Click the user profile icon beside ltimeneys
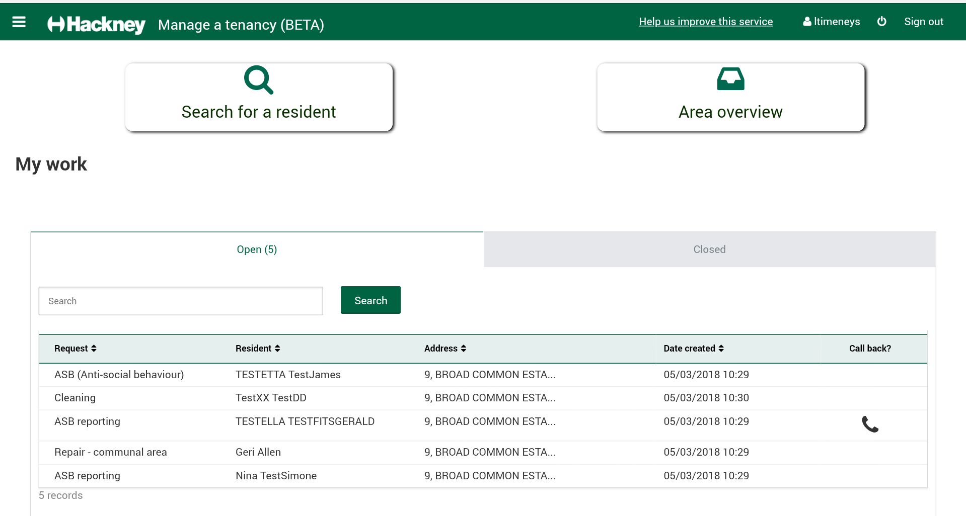The image size is (966, 516). (x=807, y=21)
